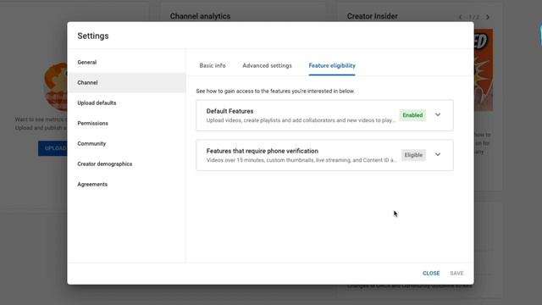Expand the Default Features chevron
This screenshot has height=305, width=542.
point(438,115)
